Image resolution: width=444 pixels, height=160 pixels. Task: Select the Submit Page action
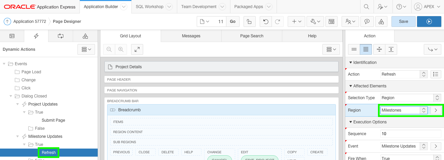tap(53, 120)
